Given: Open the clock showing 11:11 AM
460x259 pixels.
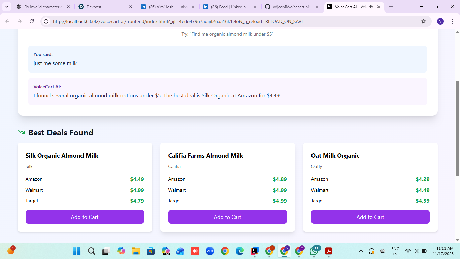Looking at the screenshot, I should [443, 251].
